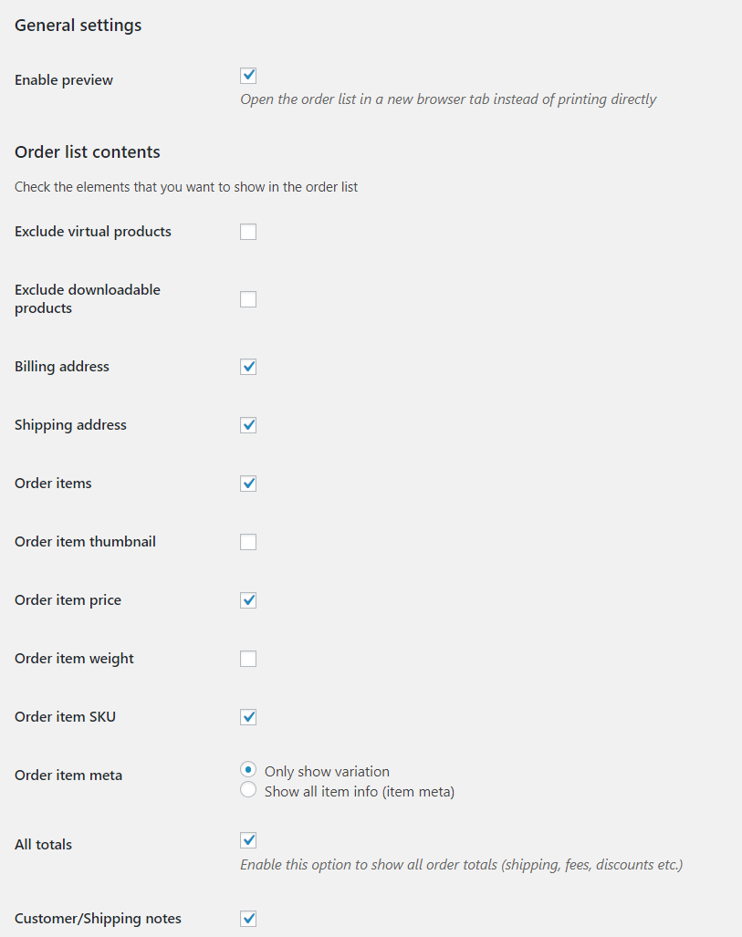Image resolution: width=742 pixels, height=937 pixels.
Task: Check the Order item weight box
Action: click(x=248, y=659)
